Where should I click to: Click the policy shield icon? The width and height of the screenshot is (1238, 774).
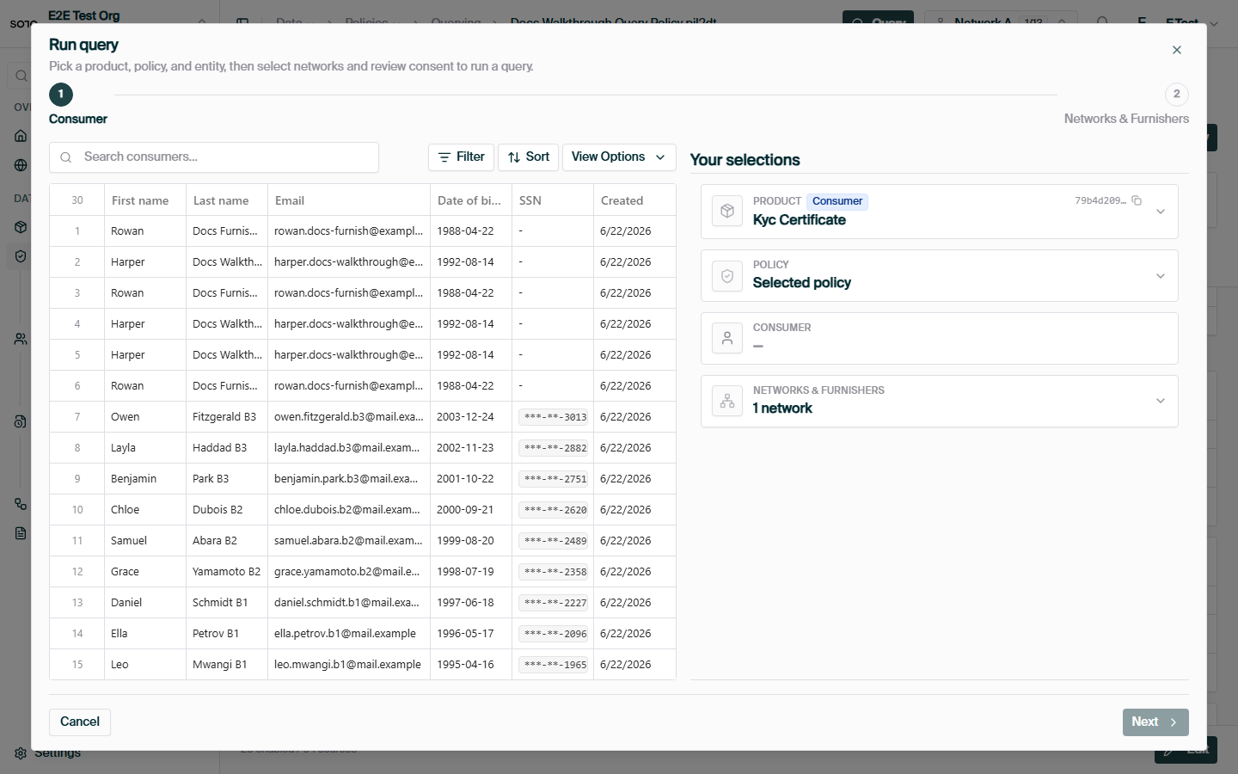point(727,276)
